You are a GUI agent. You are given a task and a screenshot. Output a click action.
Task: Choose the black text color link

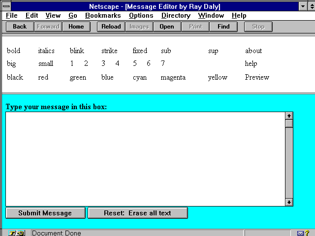15,77
